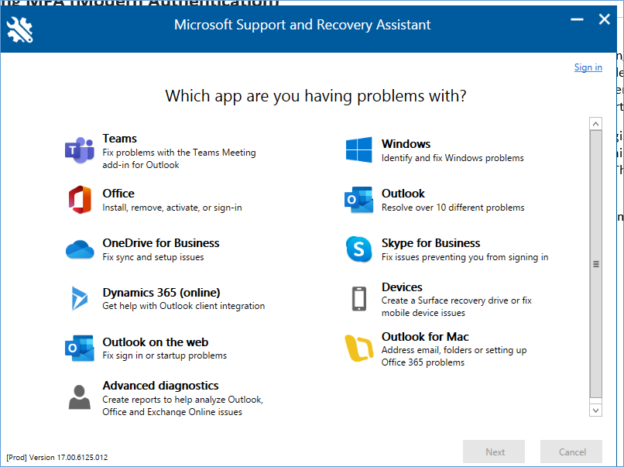Click 'Identify and fix Windows problems' text
This screenshot has height=467, width=624.
coord(452,158)
